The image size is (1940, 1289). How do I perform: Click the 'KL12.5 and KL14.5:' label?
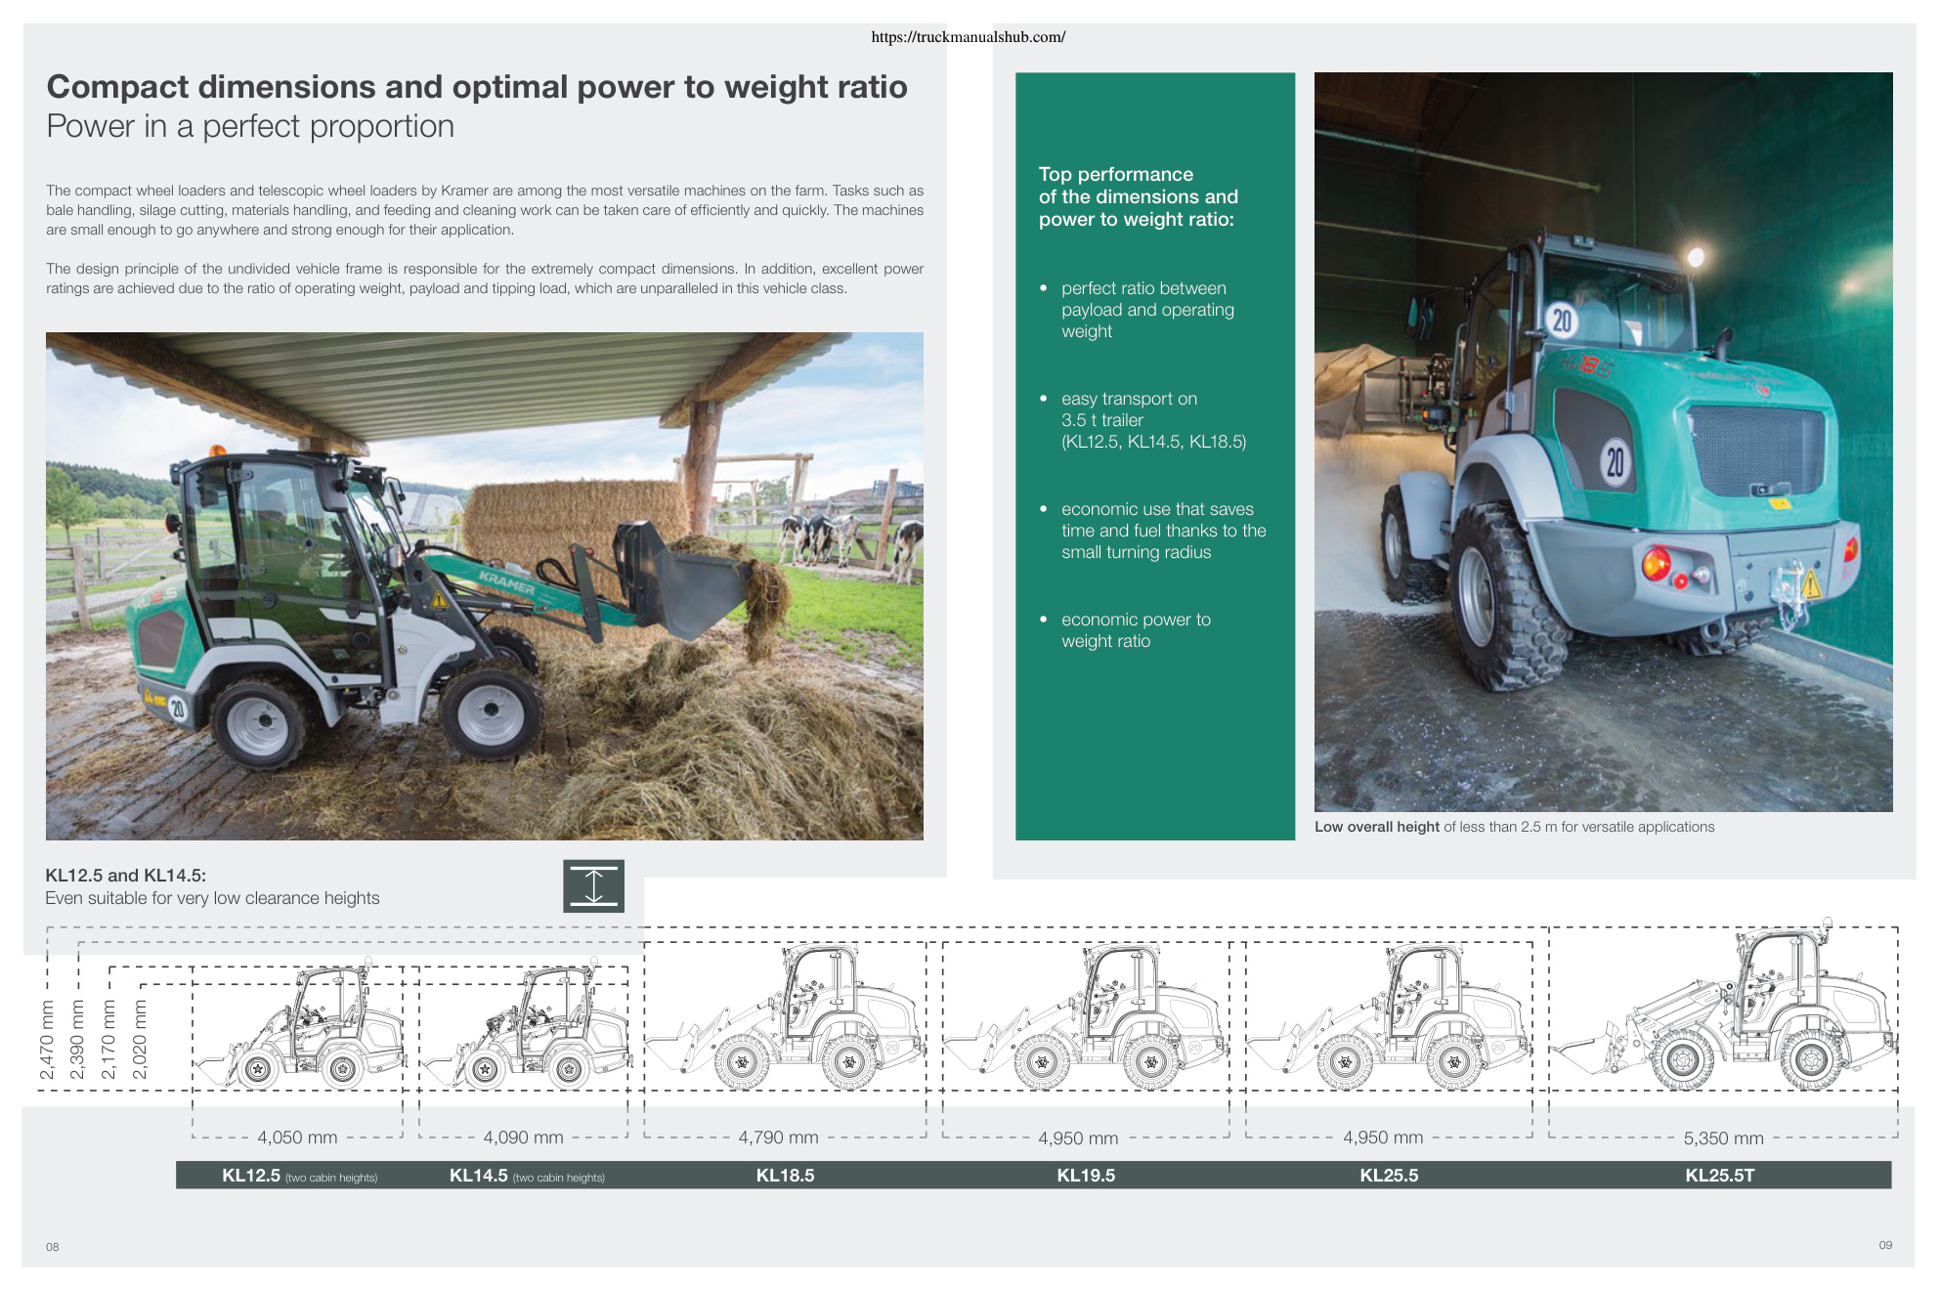click(x=126, y=876)
